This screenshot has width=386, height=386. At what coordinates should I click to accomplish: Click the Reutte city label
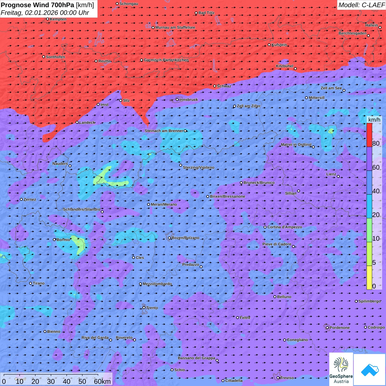pyautogui.click(x=104, y=61)
